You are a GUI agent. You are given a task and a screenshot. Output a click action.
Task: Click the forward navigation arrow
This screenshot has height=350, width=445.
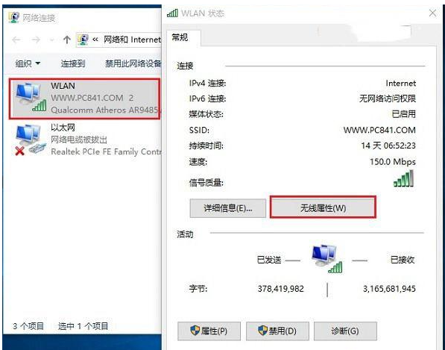pos(36,40)
